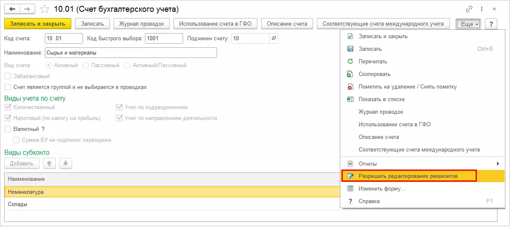Move subkonto down with the arrow icon
This screenshot has height=227, width=510.
pos(66,163)
